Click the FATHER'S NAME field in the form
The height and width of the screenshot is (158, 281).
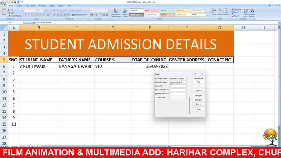pos(178,82)
